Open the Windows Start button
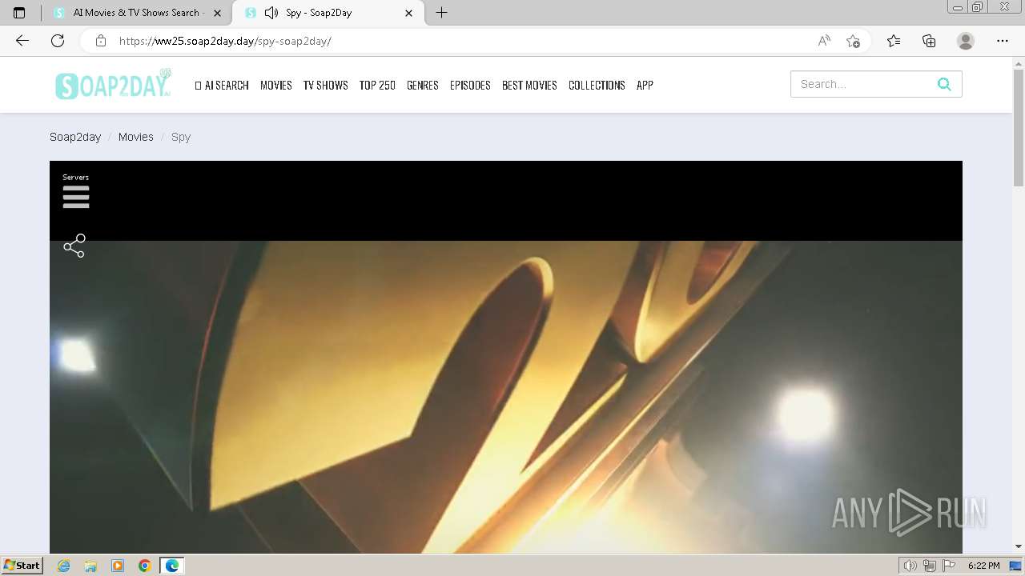Screen dimensions: 1025x576 (x=22, y=566)
